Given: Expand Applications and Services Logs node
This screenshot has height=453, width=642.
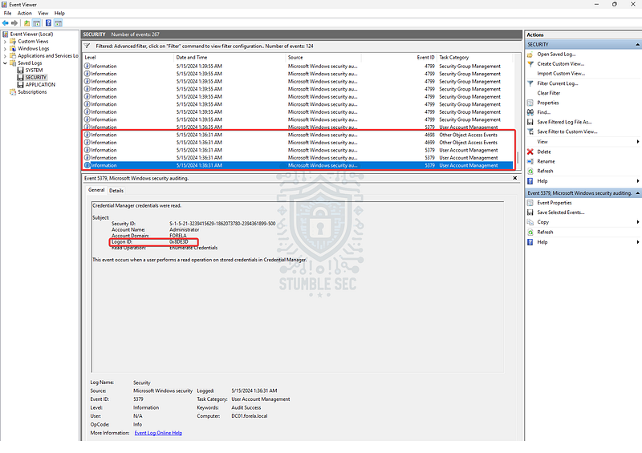Looking at the screenshot, I should coord(5,55).
